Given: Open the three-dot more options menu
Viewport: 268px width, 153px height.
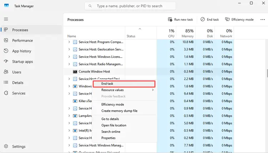Looking at the screenshot, I should [263, 20].
